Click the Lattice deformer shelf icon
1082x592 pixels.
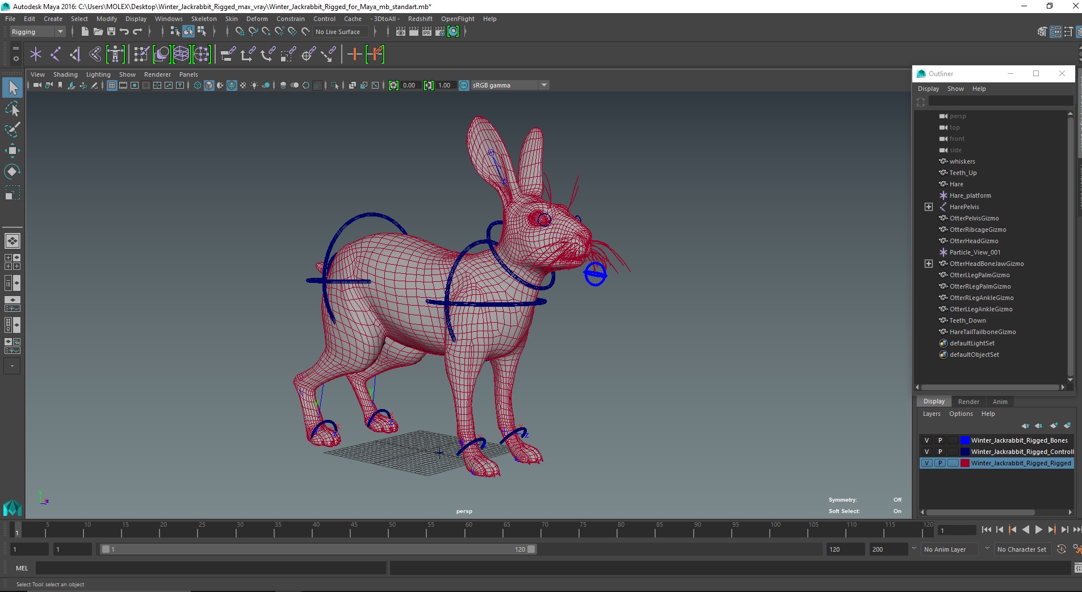pos(181,54)
